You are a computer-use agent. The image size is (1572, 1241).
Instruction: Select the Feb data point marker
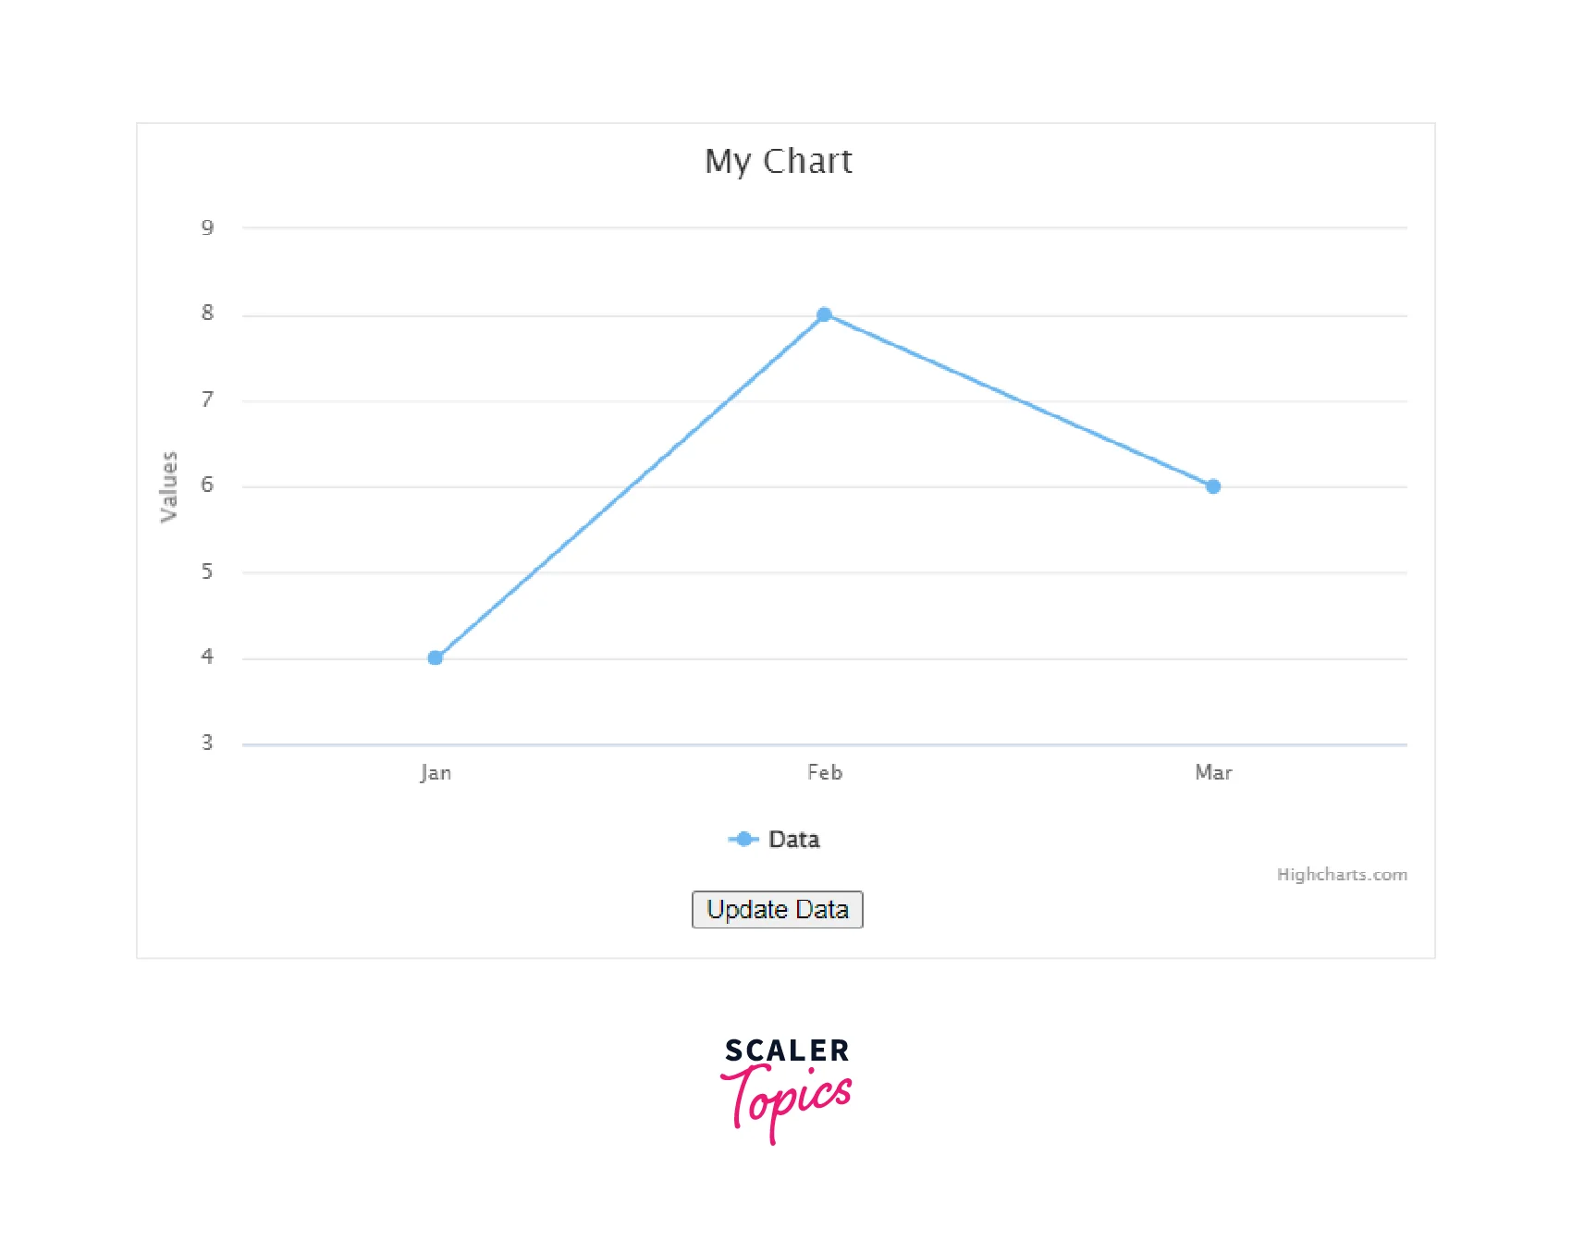click(x=824, y=315)
